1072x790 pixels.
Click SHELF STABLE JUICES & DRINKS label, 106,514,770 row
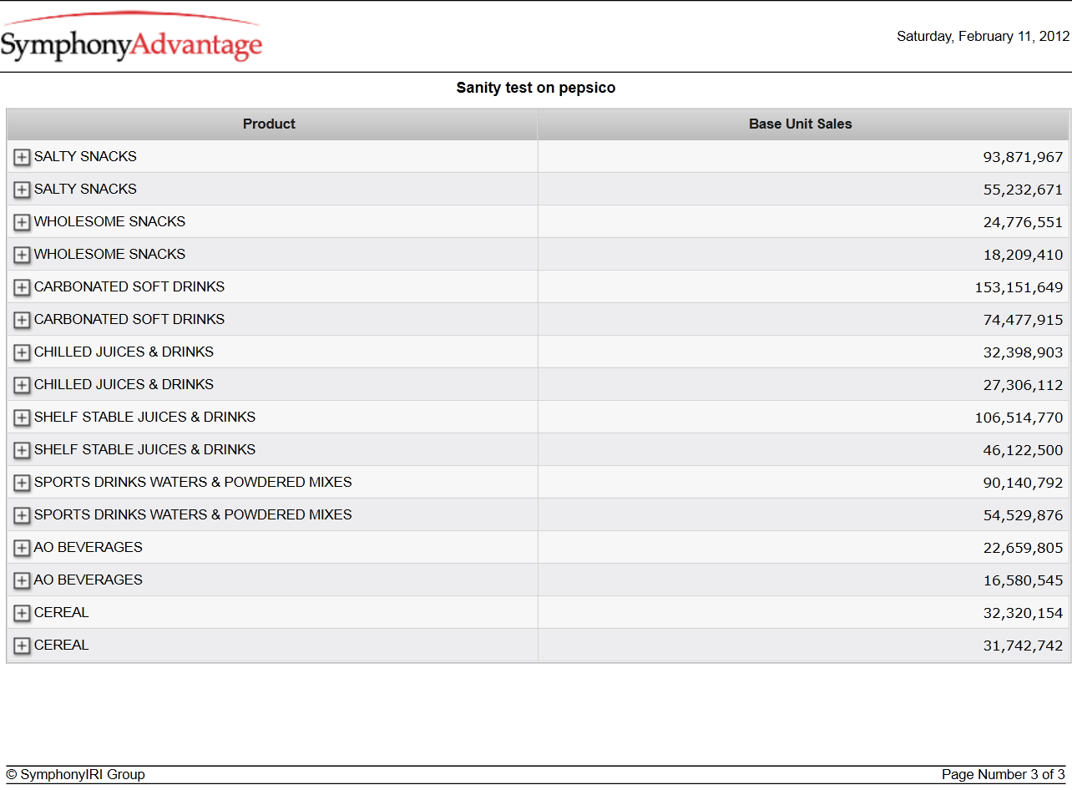[x=144, y=417]
